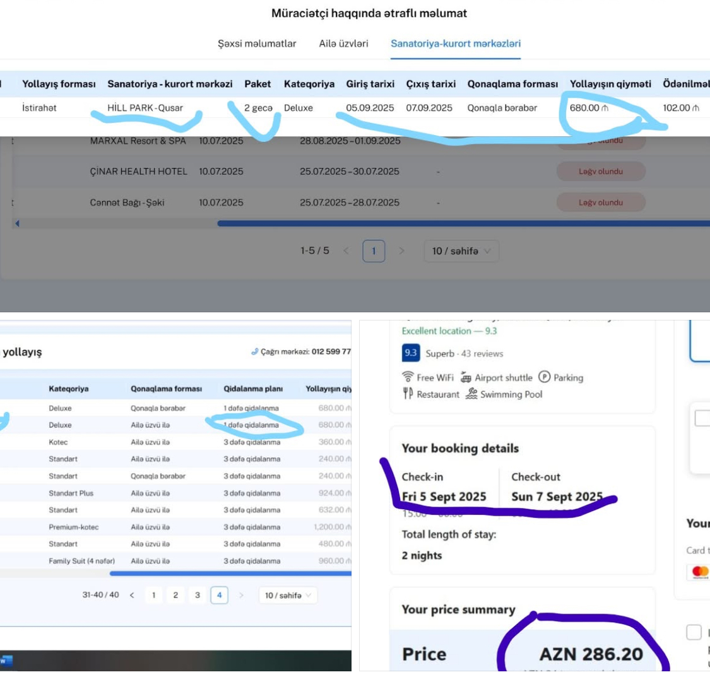The image size is (710, 677).
Task: Click the Free WiFi icon
Action: 408,377
